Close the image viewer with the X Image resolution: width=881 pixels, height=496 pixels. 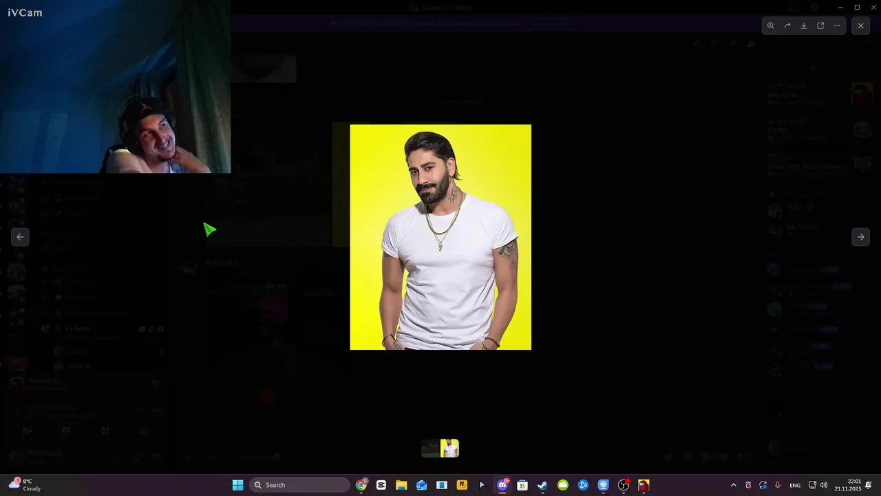click(x=860, y=25)
